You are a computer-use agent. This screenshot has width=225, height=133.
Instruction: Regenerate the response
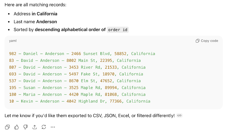[44, 127]
